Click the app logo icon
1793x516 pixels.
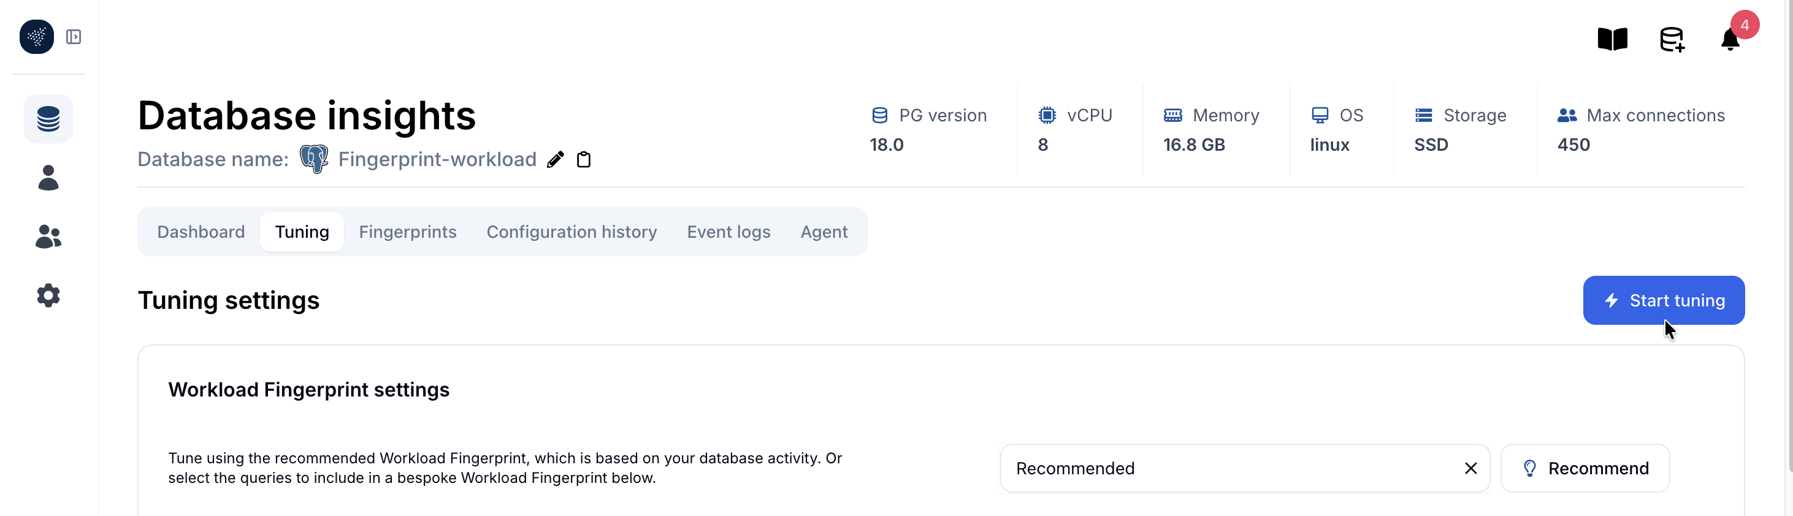pyautogui.click(x=36, y=37)
